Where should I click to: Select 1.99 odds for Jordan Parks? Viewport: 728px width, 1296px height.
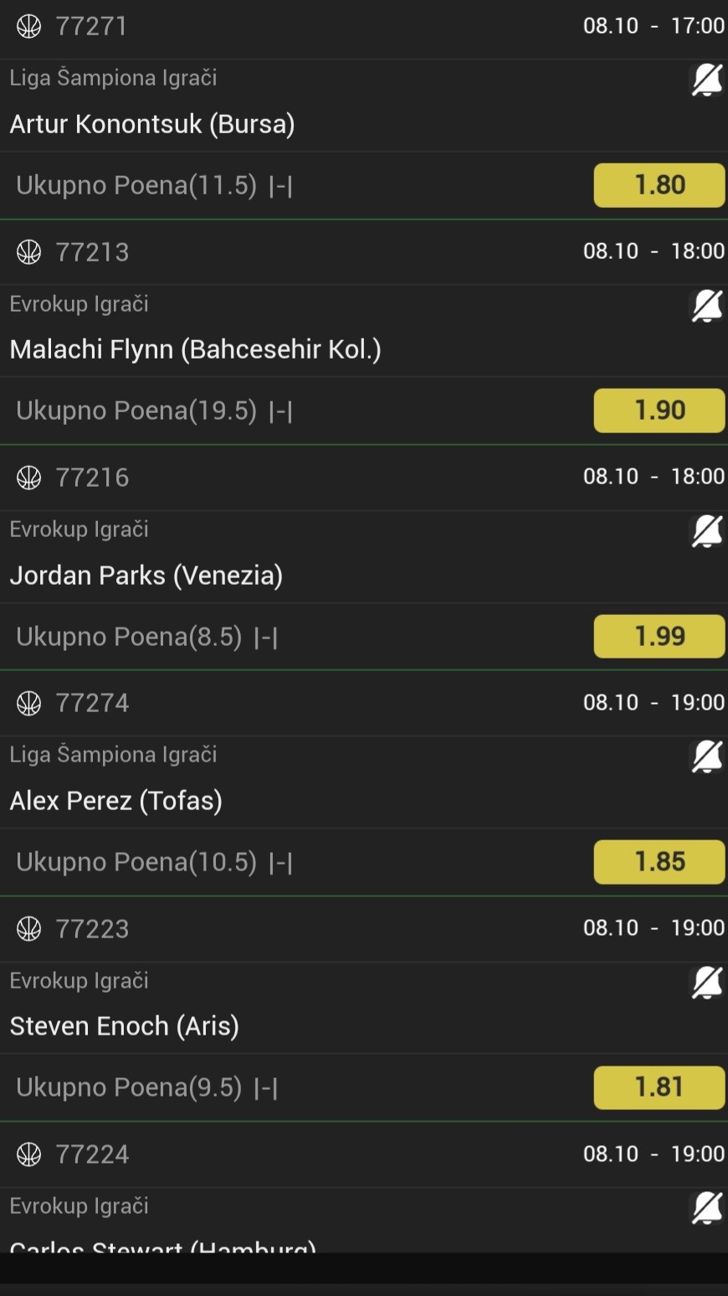(x=659, y=636)
